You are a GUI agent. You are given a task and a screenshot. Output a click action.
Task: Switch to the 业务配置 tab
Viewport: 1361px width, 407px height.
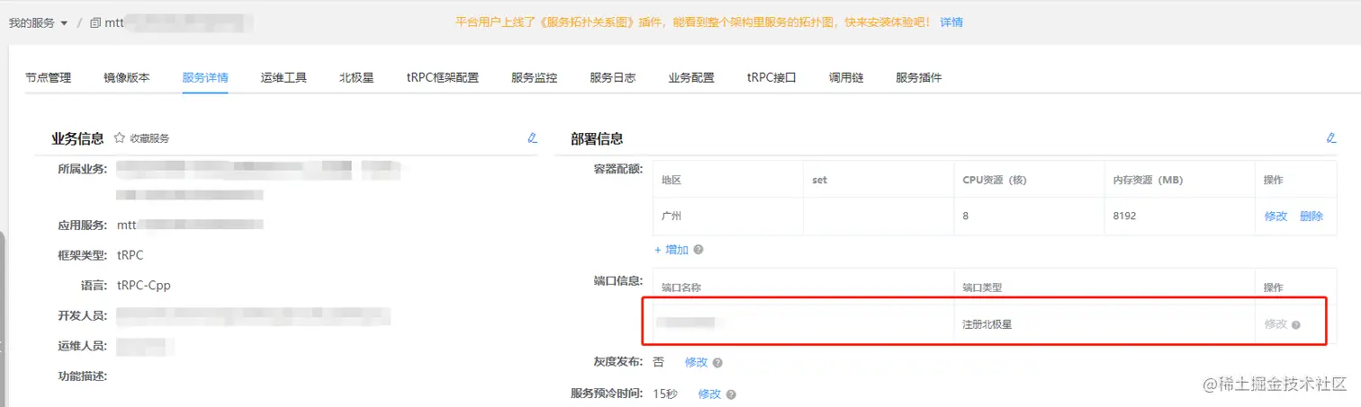click(x=691, y=77)
